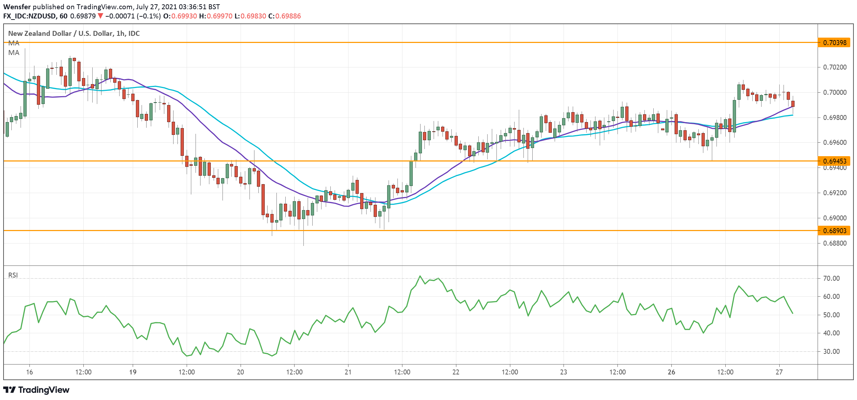Click the closing price value 0.69886

coord(288,16)
